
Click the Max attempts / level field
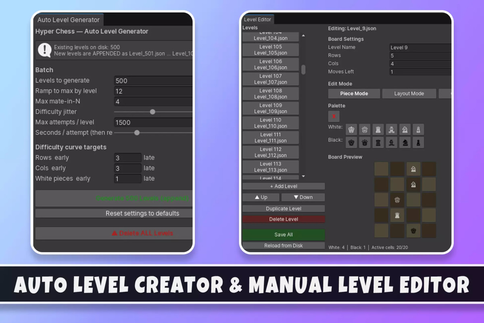coord(153,122)
